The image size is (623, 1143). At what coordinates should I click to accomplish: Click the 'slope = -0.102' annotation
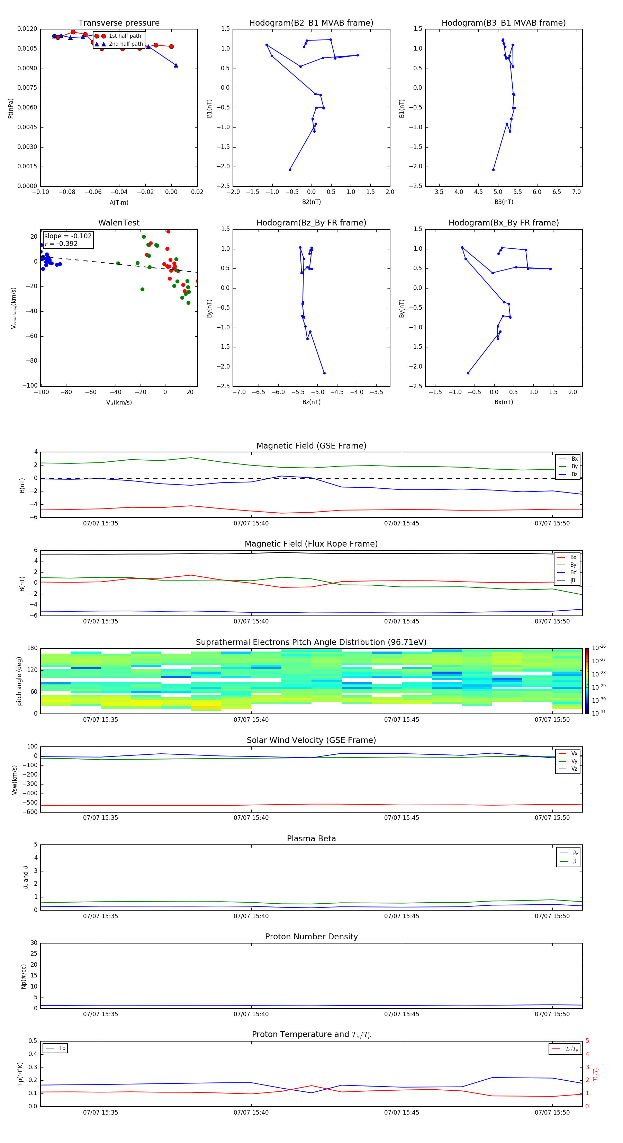pyautogui.click(x=68, y=236)
